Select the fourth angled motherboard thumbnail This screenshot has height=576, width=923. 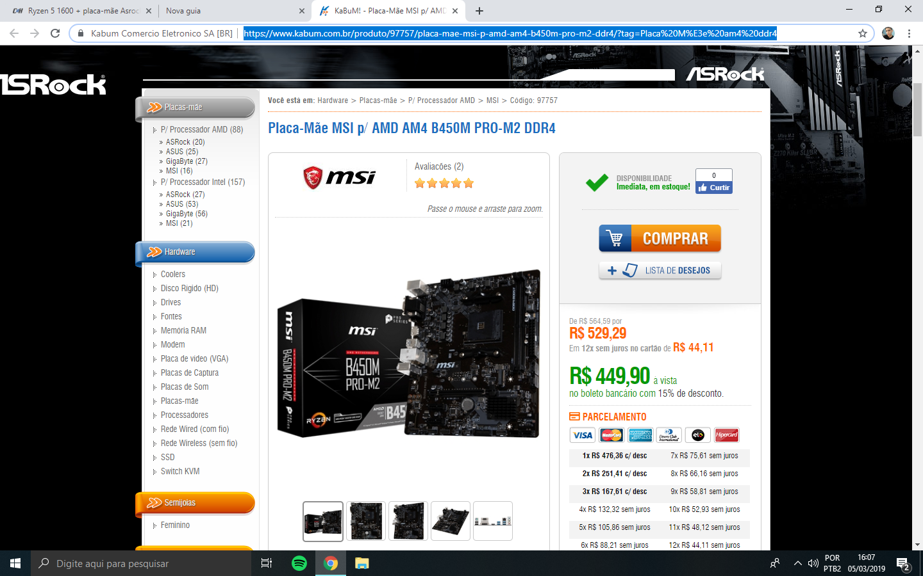tap(450, 521)
